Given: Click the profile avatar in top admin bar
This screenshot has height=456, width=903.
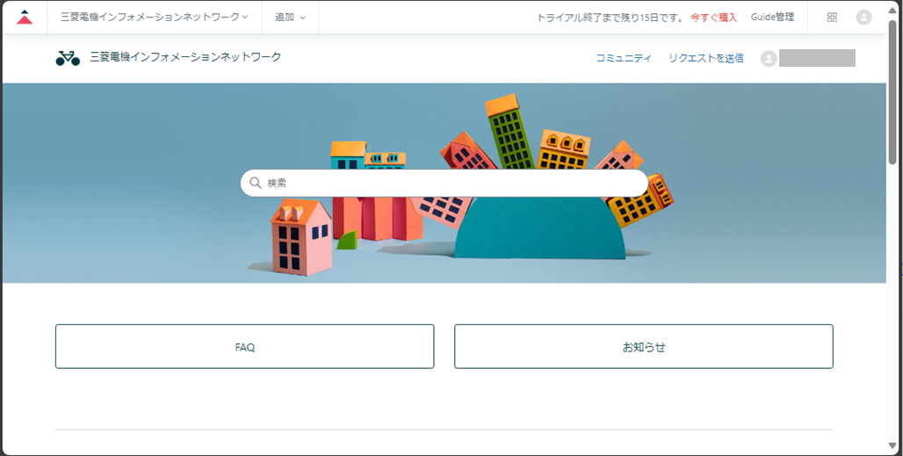Looking at the screenshot, I should [x=863, y=17].
